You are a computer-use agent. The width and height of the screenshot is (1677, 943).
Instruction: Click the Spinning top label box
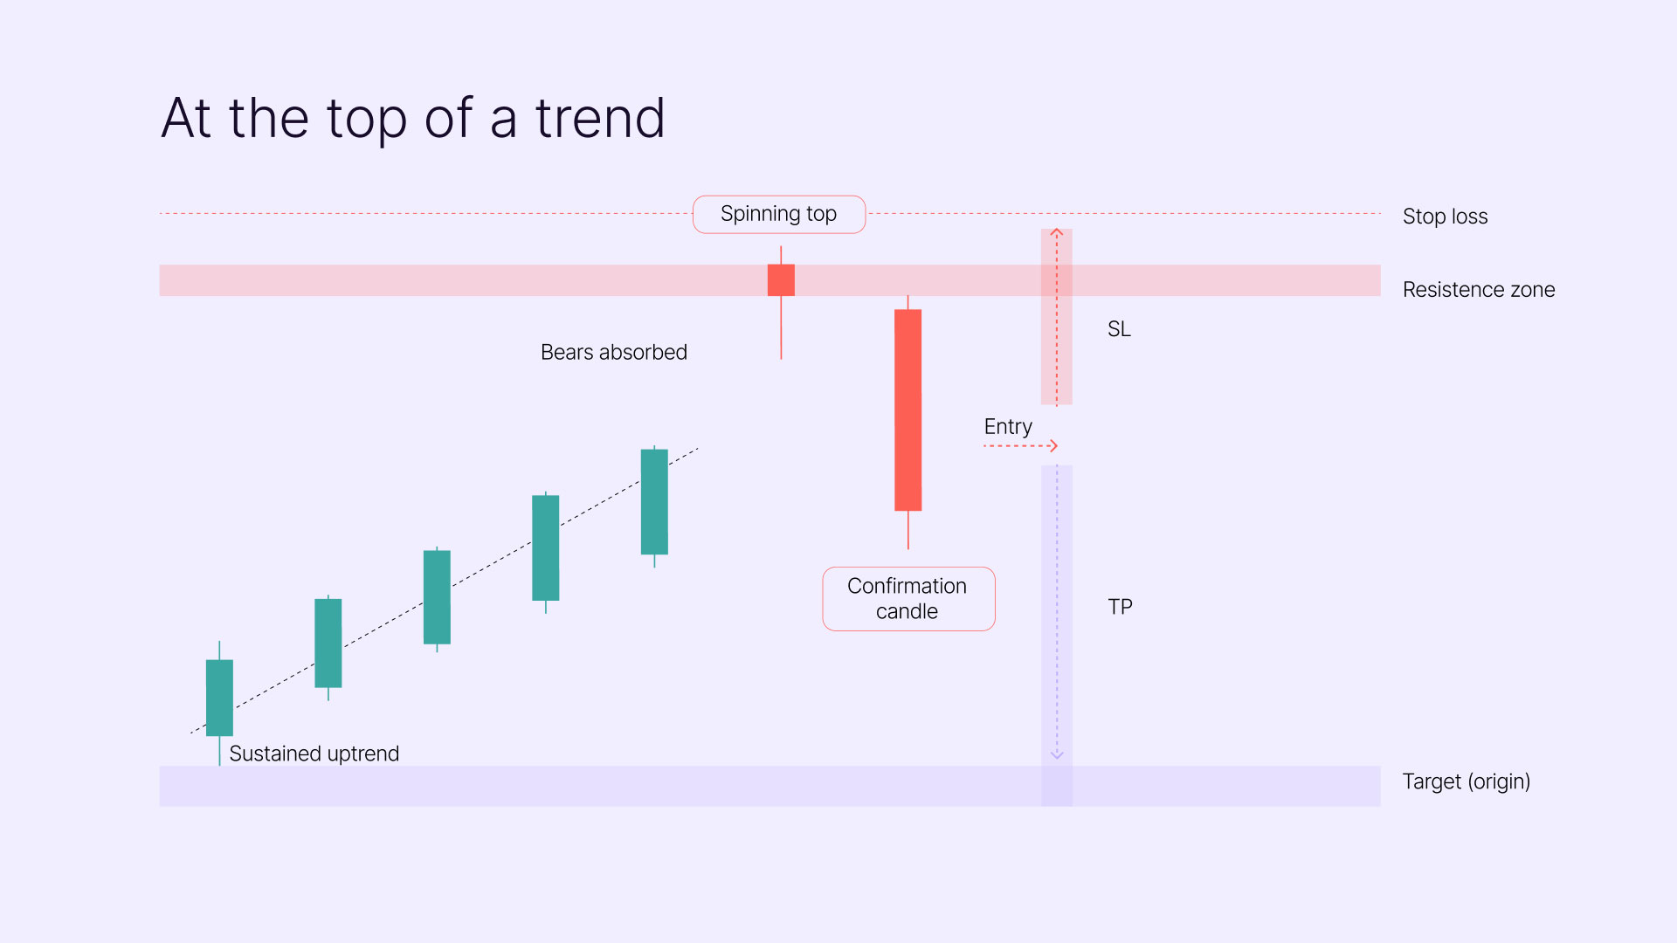pos(779,214)
